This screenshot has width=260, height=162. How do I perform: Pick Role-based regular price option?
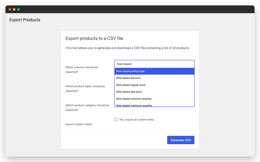point(154,85)
